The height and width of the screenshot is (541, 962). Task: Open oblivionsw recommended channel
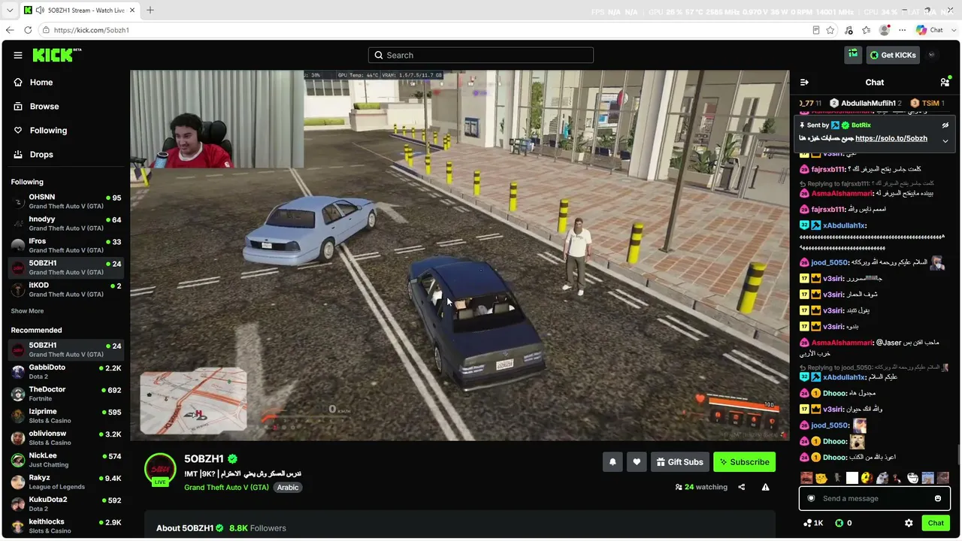pos(65,438)
